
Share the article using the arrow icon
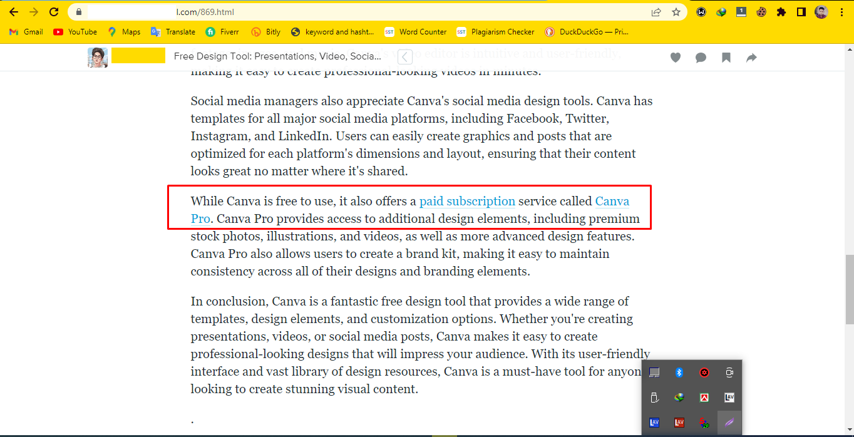pyautogui.click(x=751, y=58)
